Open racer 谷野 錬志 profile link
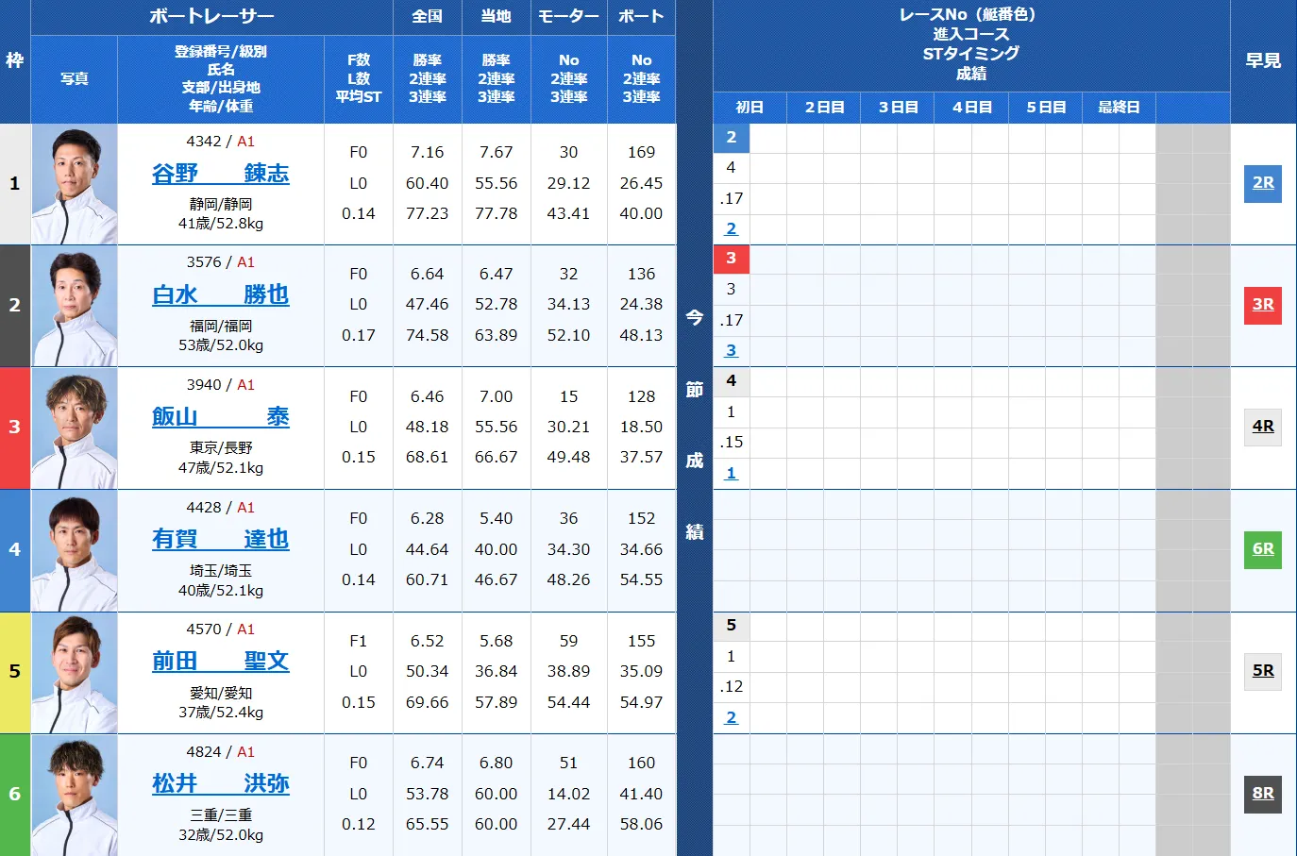The width and height of the screenshot is (1297, 856). pyautogui.click(x=220, y=174)
